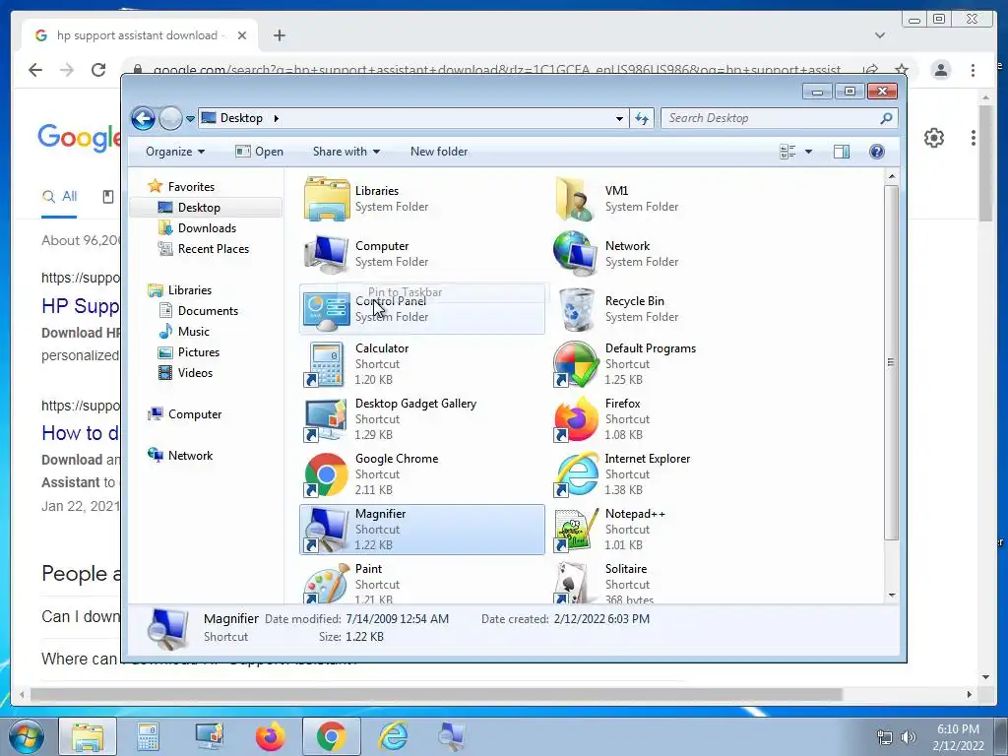Open the Organize dropdown menu

click(x=175, y=152)
